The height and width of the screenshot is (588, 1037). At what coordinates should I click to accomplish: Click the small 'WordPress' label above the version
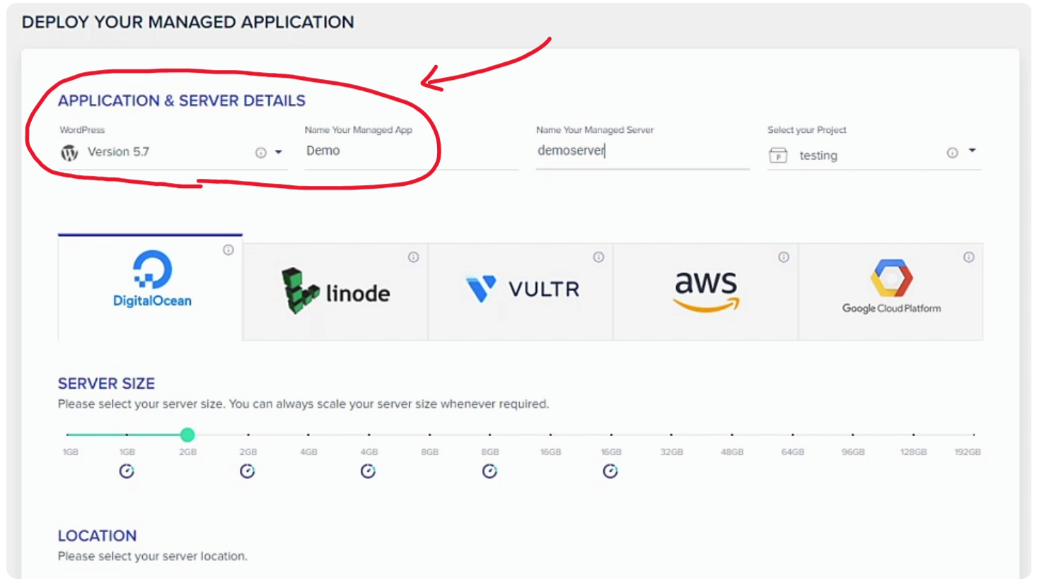coord(82,130)
